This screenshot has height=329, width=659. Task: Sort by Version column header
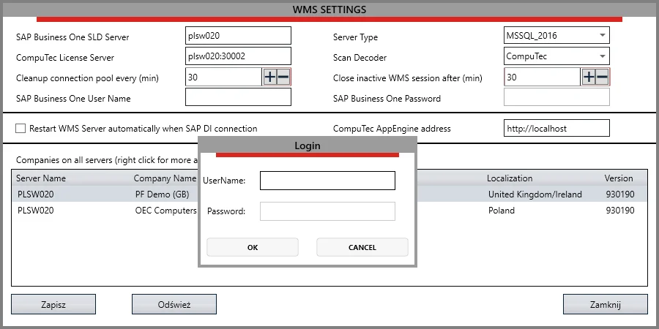tap(619, 178)
